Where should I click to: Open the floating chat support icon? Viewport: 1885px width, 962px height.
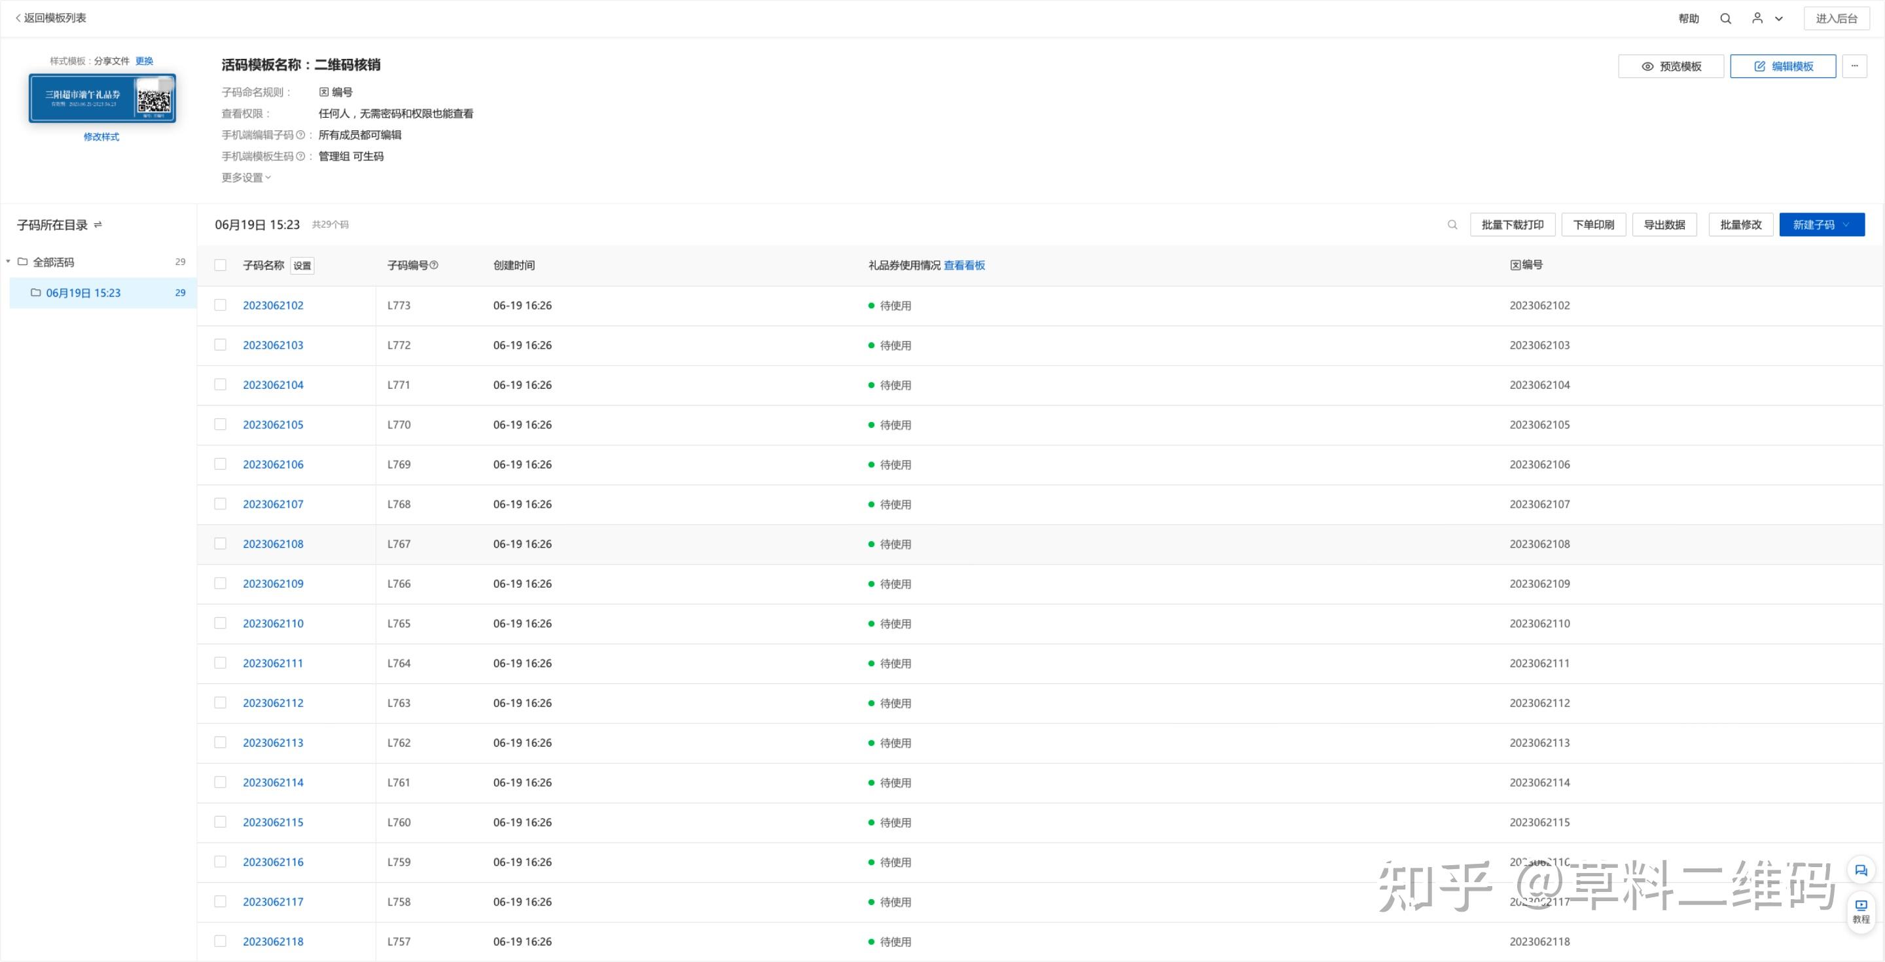[1860, 870]
